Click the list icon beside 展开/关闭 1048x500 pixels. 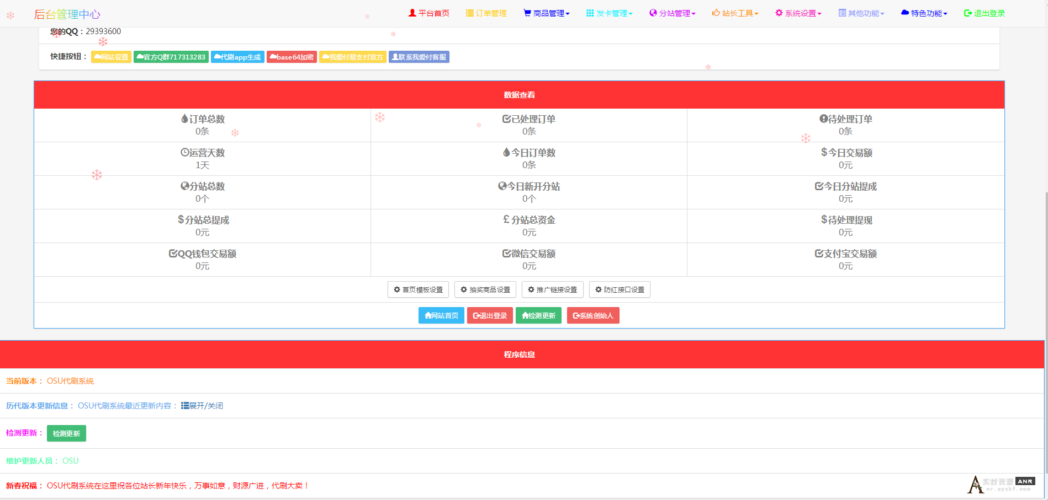point(185,406)
